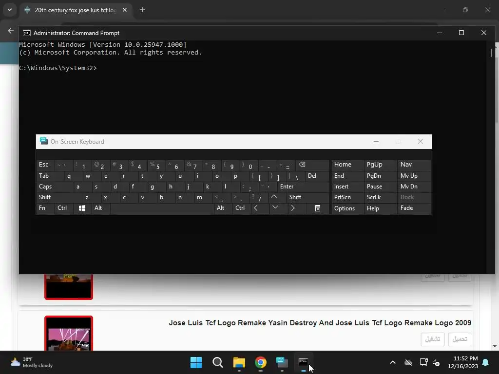
Task: Click the clock showing 11:52 PM
Action: point(463,362)
